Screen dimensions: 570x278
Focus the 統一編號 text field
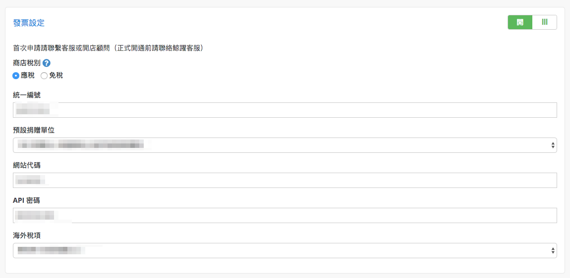[285, 110]
